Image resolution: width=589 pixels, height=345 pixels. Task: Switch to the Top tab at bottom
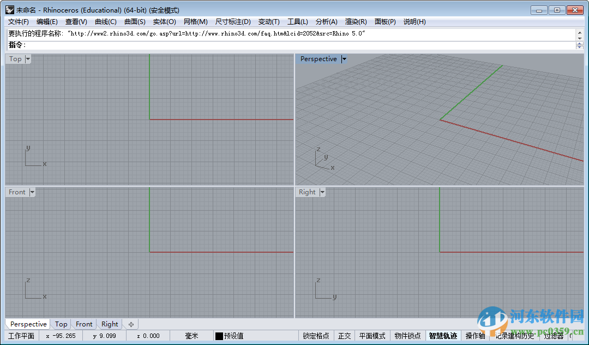[61, 324]
